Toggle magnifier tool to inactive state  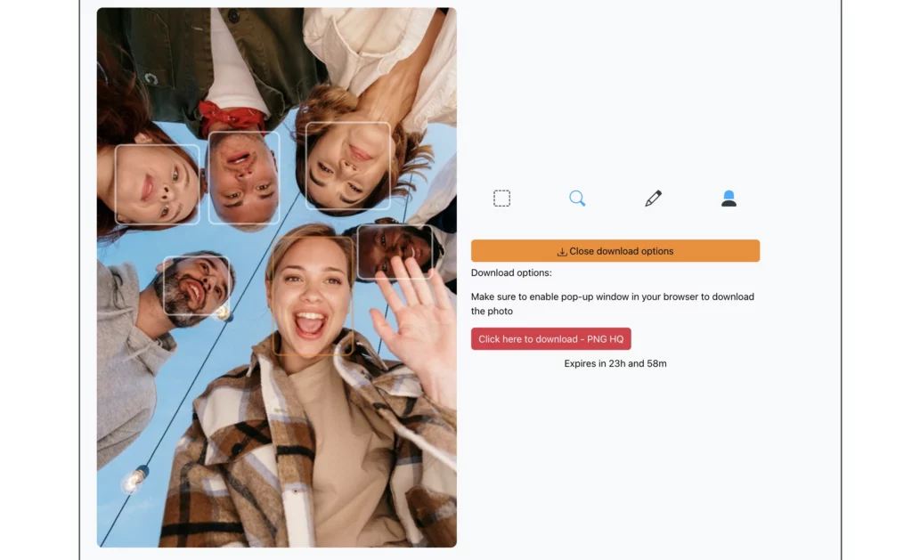(x=577, y=198)
